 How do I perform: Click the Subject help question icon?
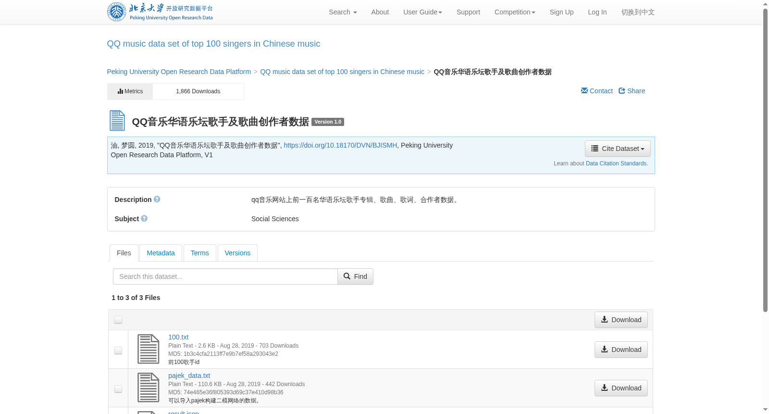144,218
